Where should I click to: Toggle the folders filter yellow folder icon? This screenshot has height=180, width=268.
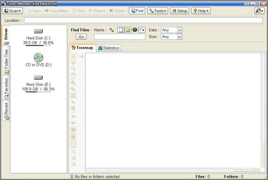pyautogui.click(x=128, y=30)
